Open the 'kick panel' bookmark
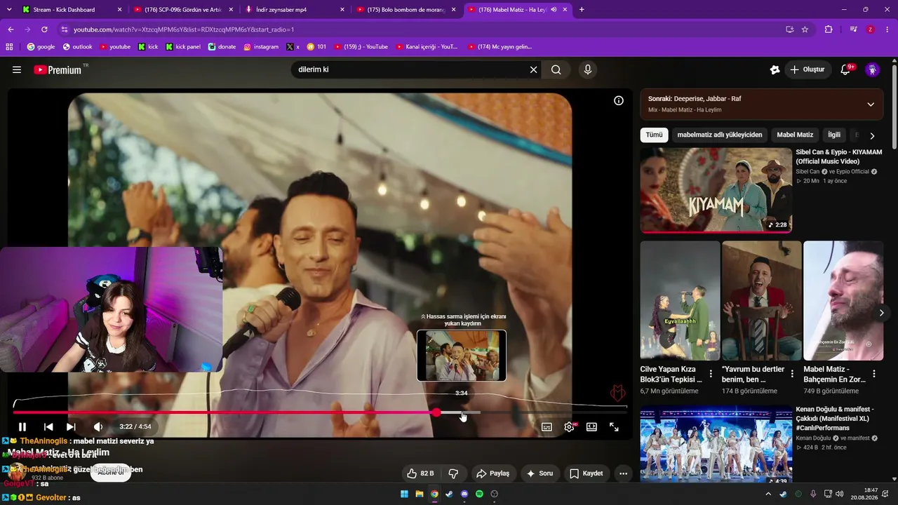Image resolution: width=898 pixels, height=505 pixels. (182, 47)
